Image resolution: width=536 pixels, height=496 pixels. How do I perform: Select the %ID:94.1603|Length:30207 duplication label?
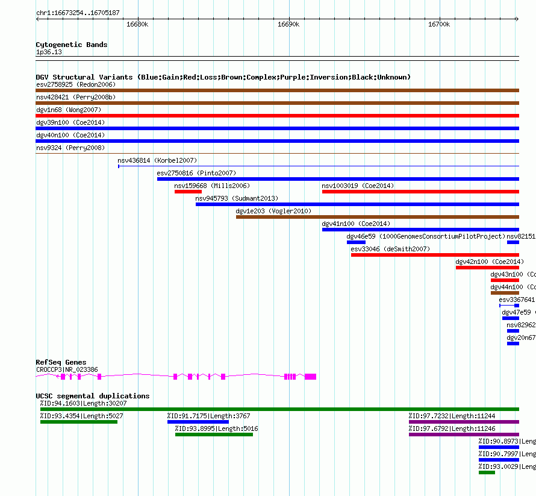point(83,403)
